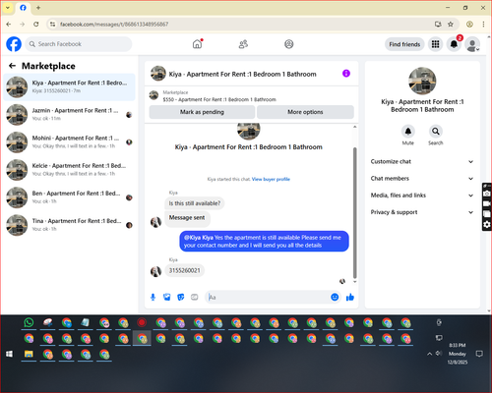Open Ben apartment conversation

click(x=69, y=197)
